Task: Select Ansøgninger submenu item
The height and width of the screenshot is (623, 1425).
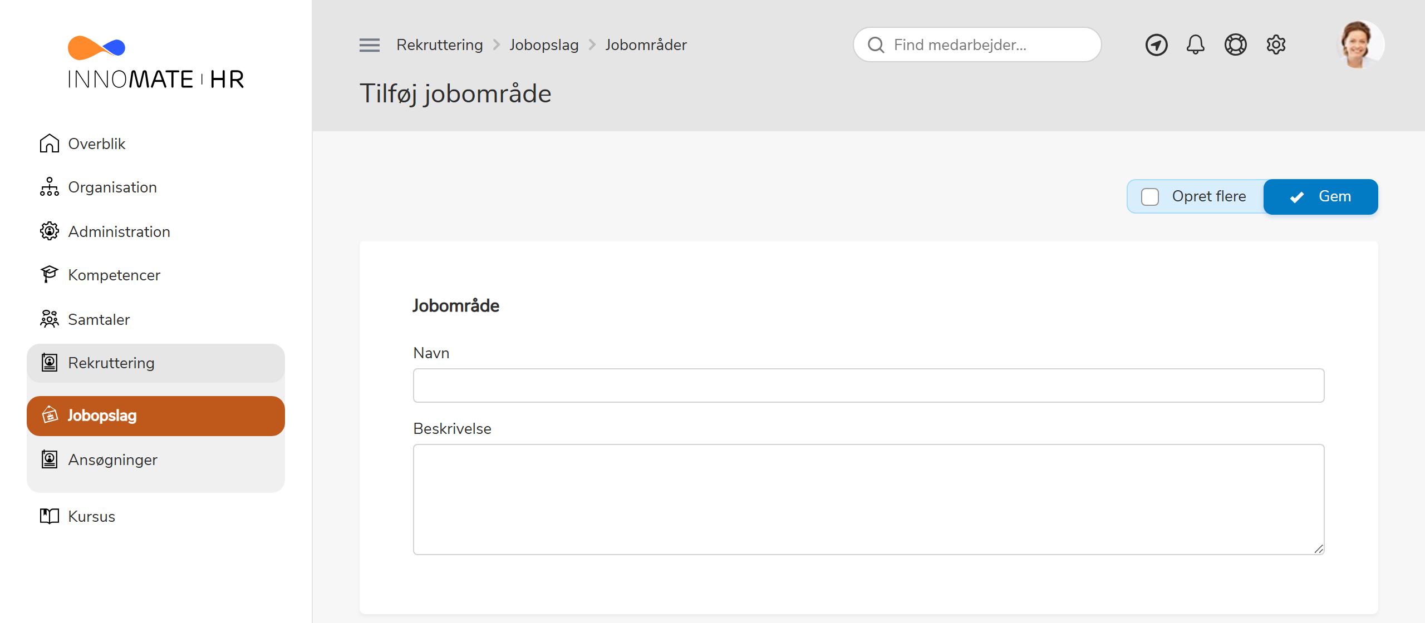Action: point(156,459)
